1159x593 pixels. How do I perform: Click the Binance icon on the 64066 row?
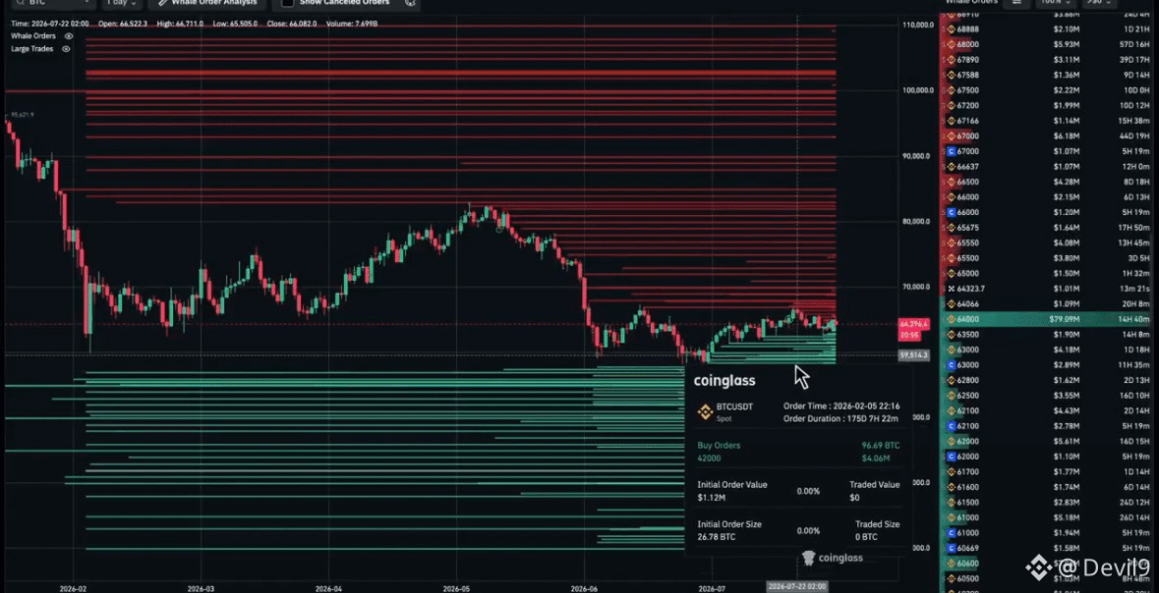click(952, 303)
